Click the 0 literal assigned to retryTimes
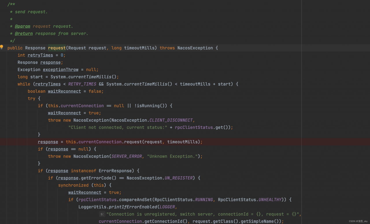370x224 pixels. (x=62, y=55)
